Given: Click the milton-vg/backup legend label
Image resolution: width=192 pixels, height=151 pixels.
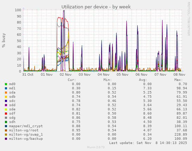Looking at the screenshot, I should click(x=26, y=139).
